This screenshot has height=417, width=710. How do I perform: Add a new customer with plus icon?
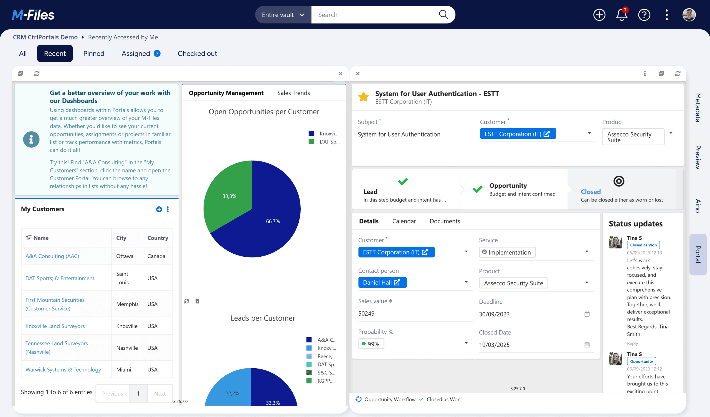(159, 209)
